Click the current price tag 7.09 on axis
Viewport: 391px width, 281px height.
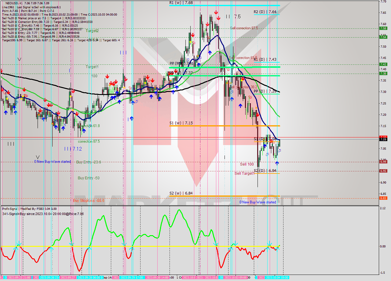click(x=383, y=140)
